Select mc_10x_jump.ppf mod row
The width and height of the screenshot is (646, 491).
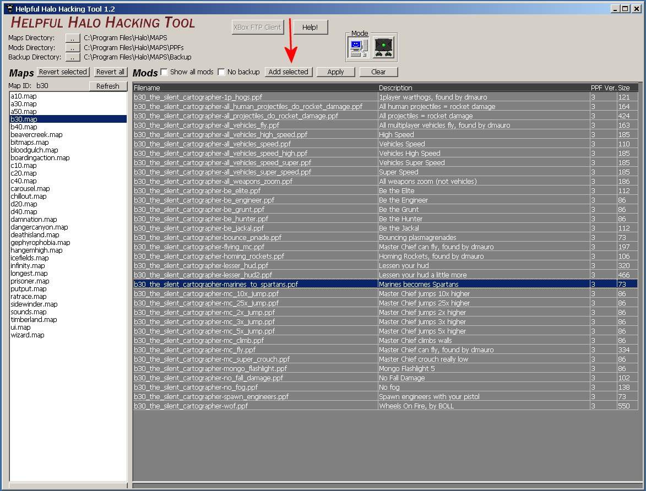click(x=385, y=294)
